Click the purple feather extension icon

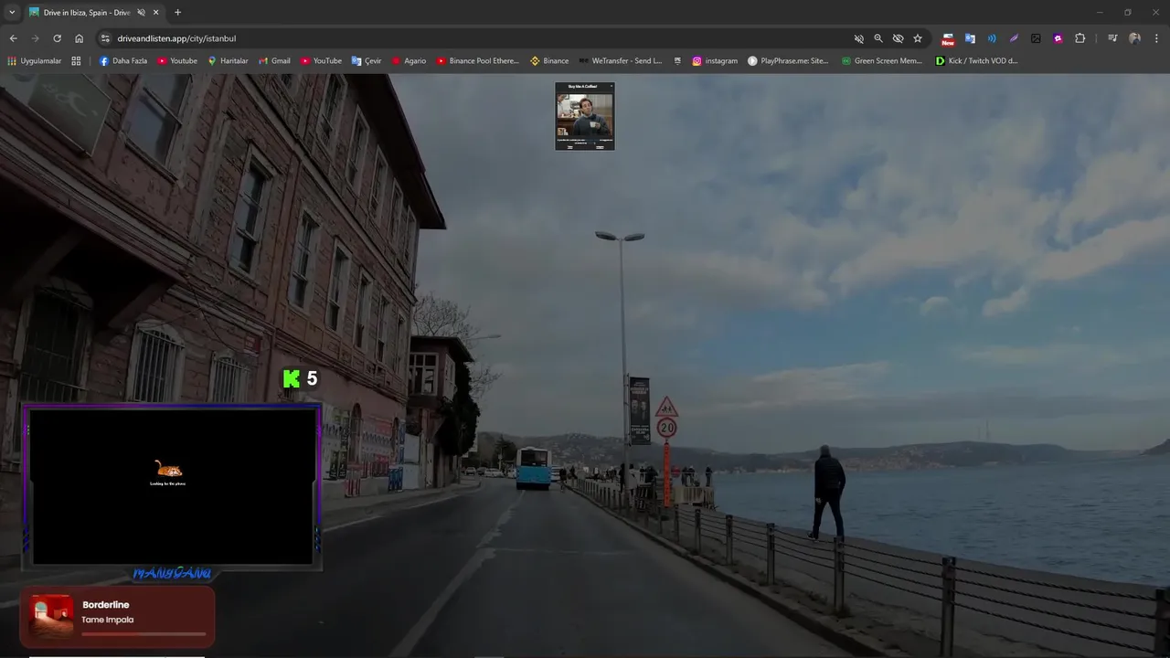(1014, 38)
